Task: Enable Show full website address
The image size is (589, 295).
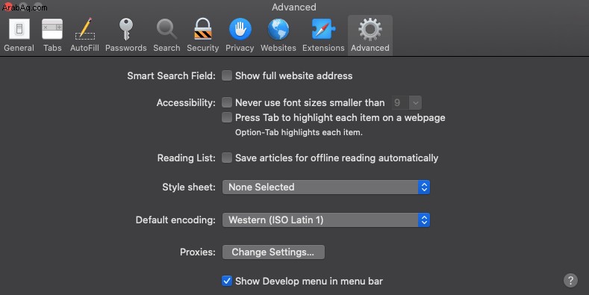Action: coord(226,75)
